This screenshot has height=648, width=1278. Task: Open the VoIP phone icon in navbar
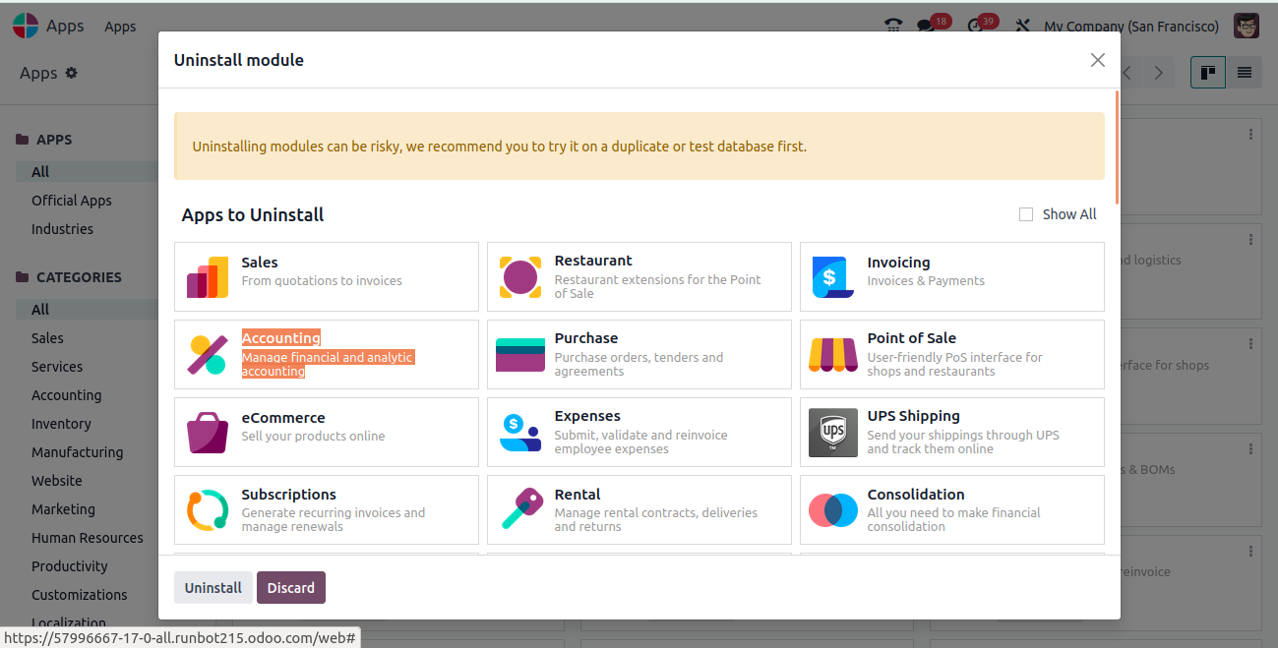click(893, 27)
